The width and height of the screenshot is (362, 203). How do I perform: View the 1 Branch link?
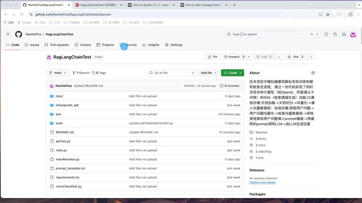81,73
